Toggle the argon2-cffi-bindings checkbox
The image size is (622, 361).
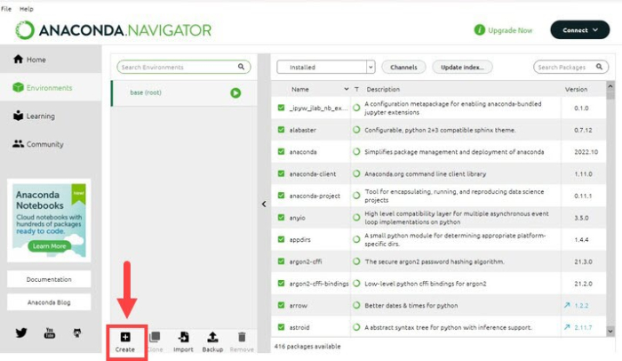tap(282, 283)
